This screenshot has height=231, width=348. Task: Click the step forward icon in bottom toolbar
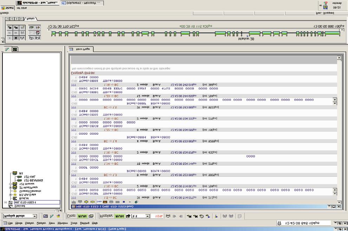pos(175,216)
